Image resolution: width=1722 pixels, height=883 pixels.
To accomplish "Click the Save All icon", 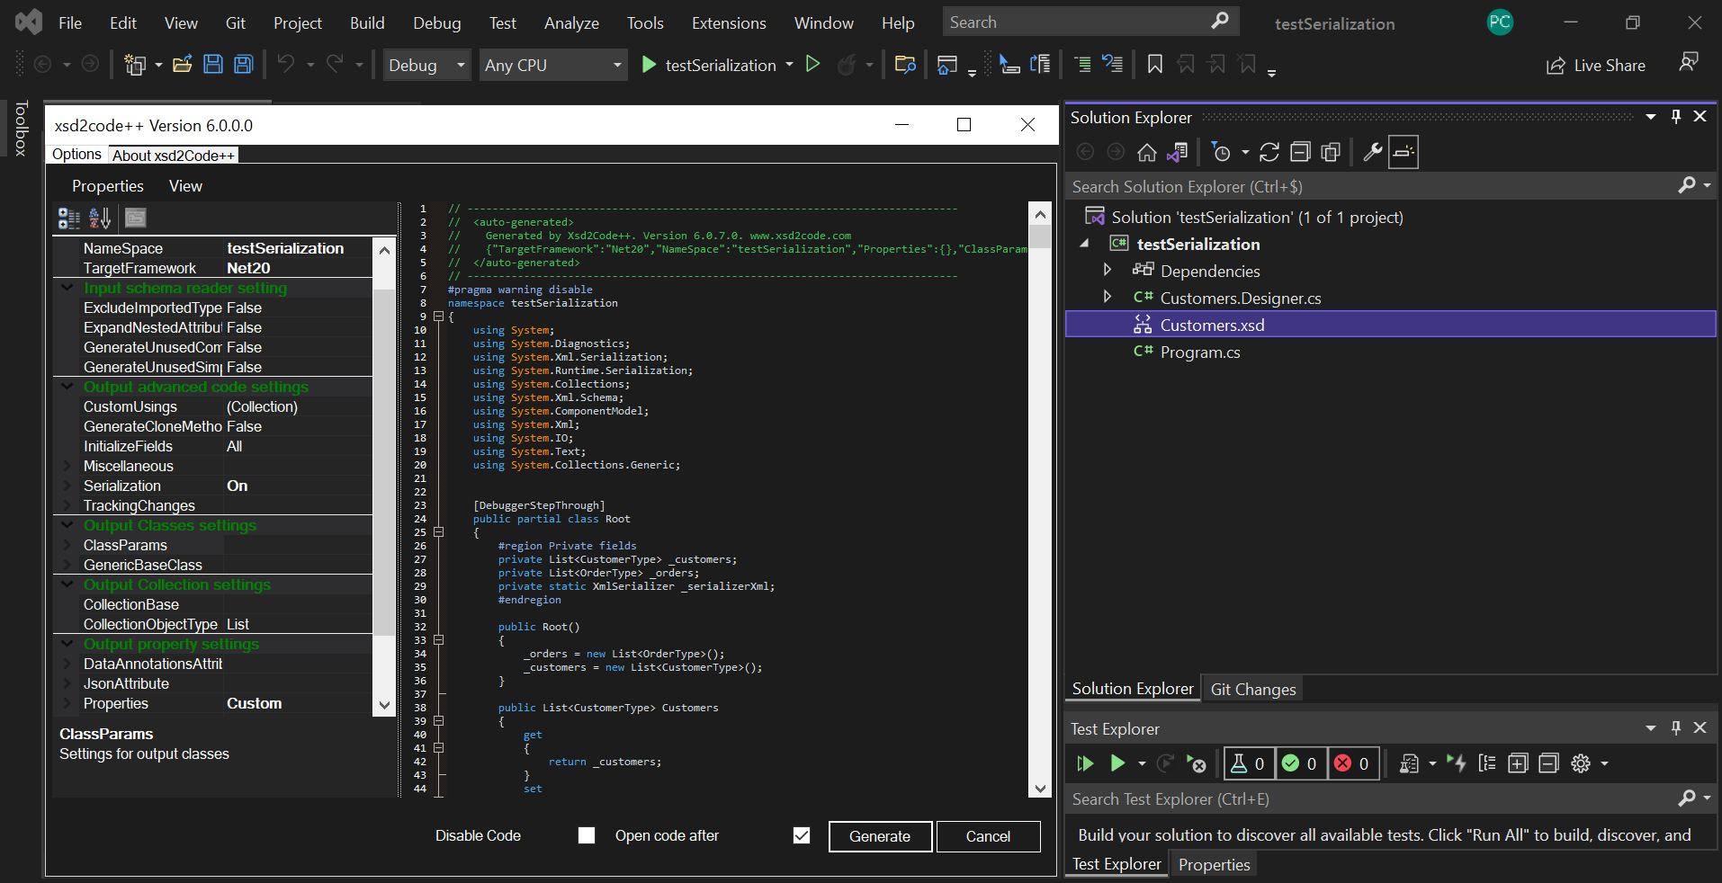I will click(x=244, y=65).
